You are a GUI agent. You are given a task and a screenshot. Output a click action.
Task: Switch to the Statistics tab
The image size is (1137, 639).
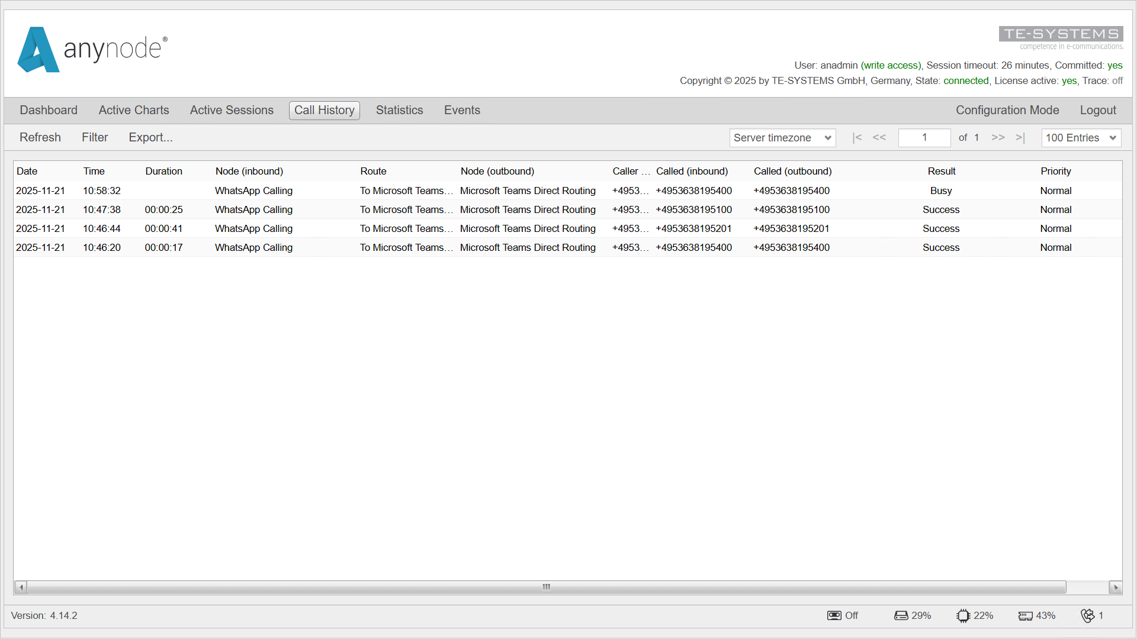[399, 110]
